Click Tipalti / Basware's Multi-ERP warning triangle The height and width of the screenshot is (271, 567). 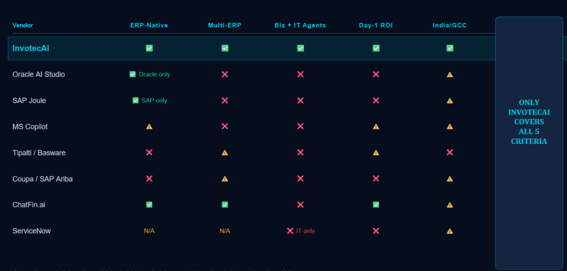[225, 153]
